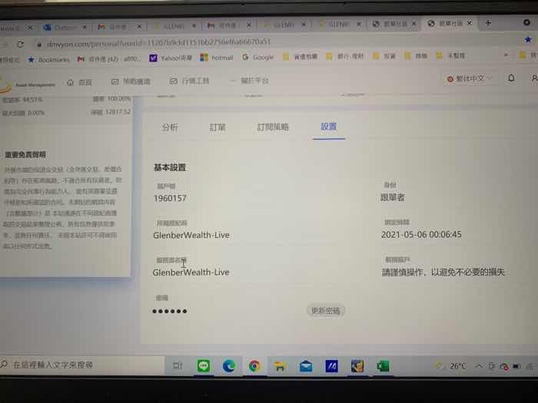Click the 2021-05-06 00:06:45 timestamp
Viewport: 538px width, 403px height.
tap(421, 235)
